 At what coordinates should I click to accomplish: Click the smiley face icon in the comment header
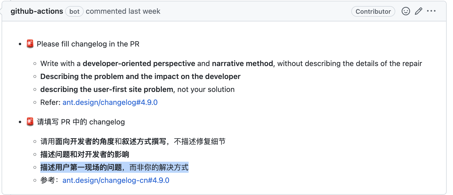(406, 11)
